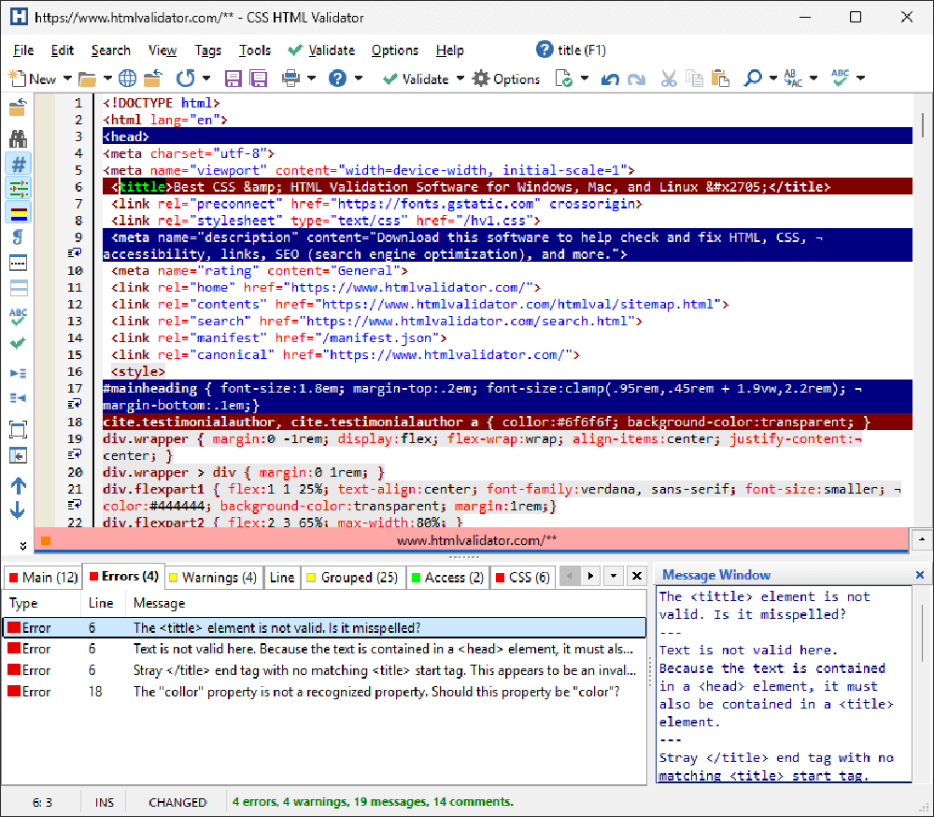
Task: Toggle line numbers with the # button
Action: click(x=18, y=164)
